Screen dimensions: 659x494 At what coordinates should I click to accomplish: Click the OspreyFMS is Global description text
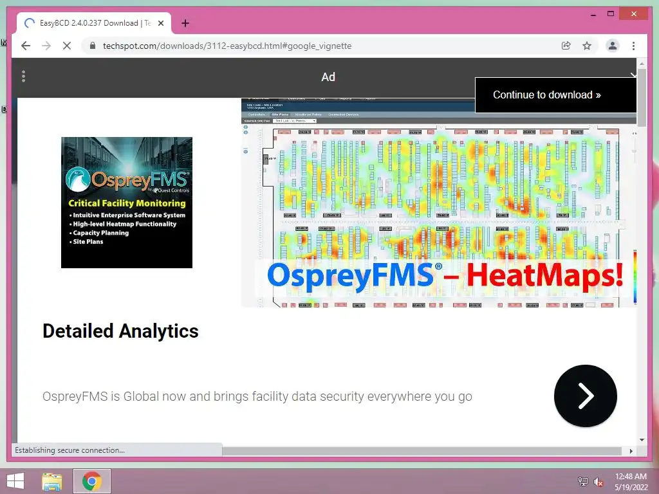tap(257, 396)
